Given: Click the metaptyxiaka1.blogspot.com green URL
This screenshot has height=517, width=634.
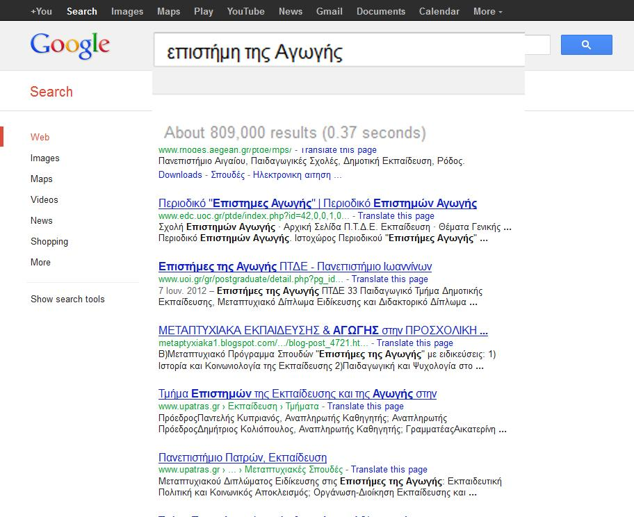Looking at the screenshot, I should click(263, 343).
